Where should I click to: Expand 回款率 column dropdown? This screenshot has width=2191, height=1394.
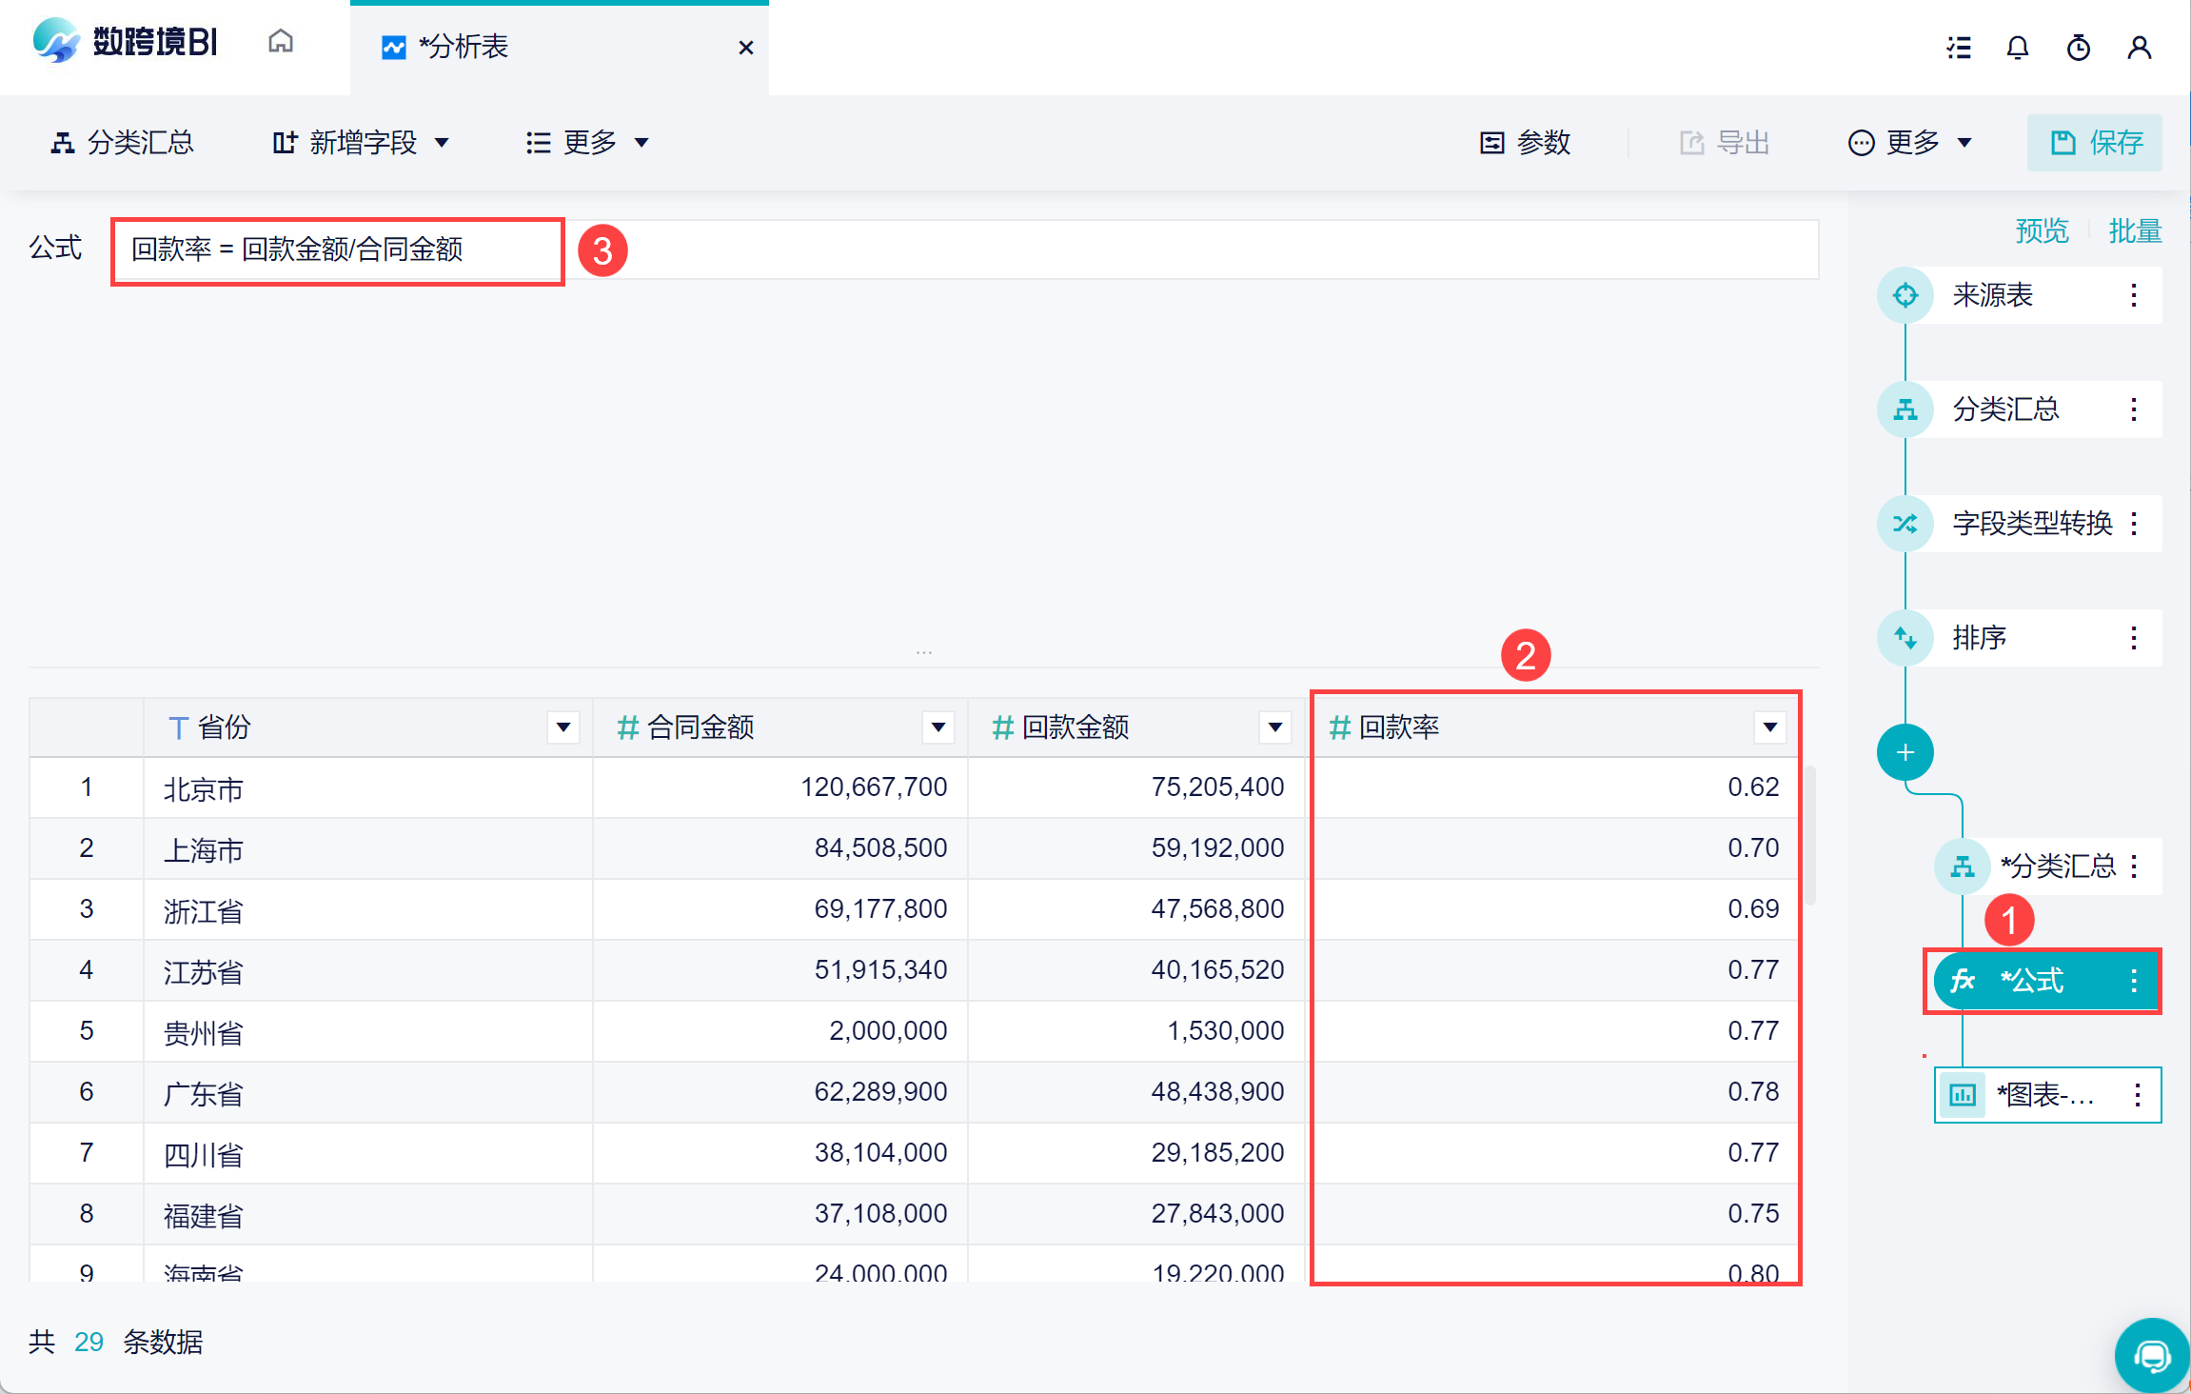coord(1769,727)
